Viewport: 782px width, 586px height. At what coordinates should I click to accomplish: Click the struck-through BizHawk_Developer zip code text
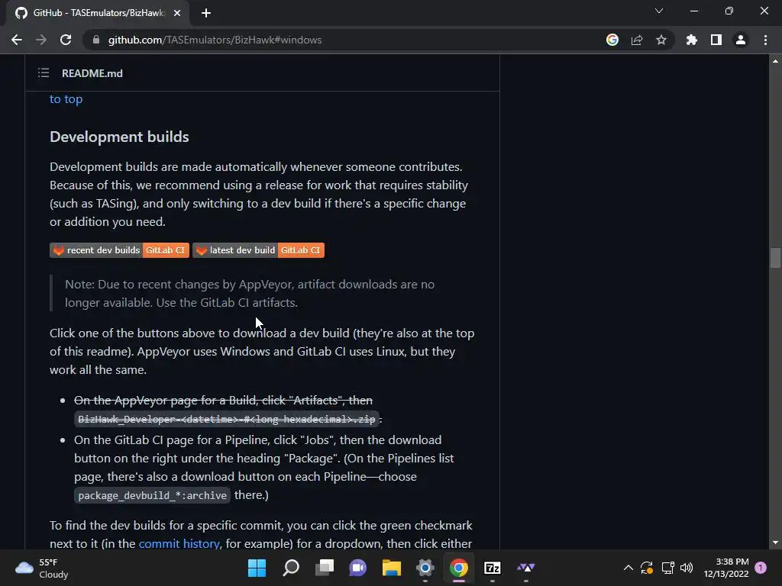[x=226, y=419]
